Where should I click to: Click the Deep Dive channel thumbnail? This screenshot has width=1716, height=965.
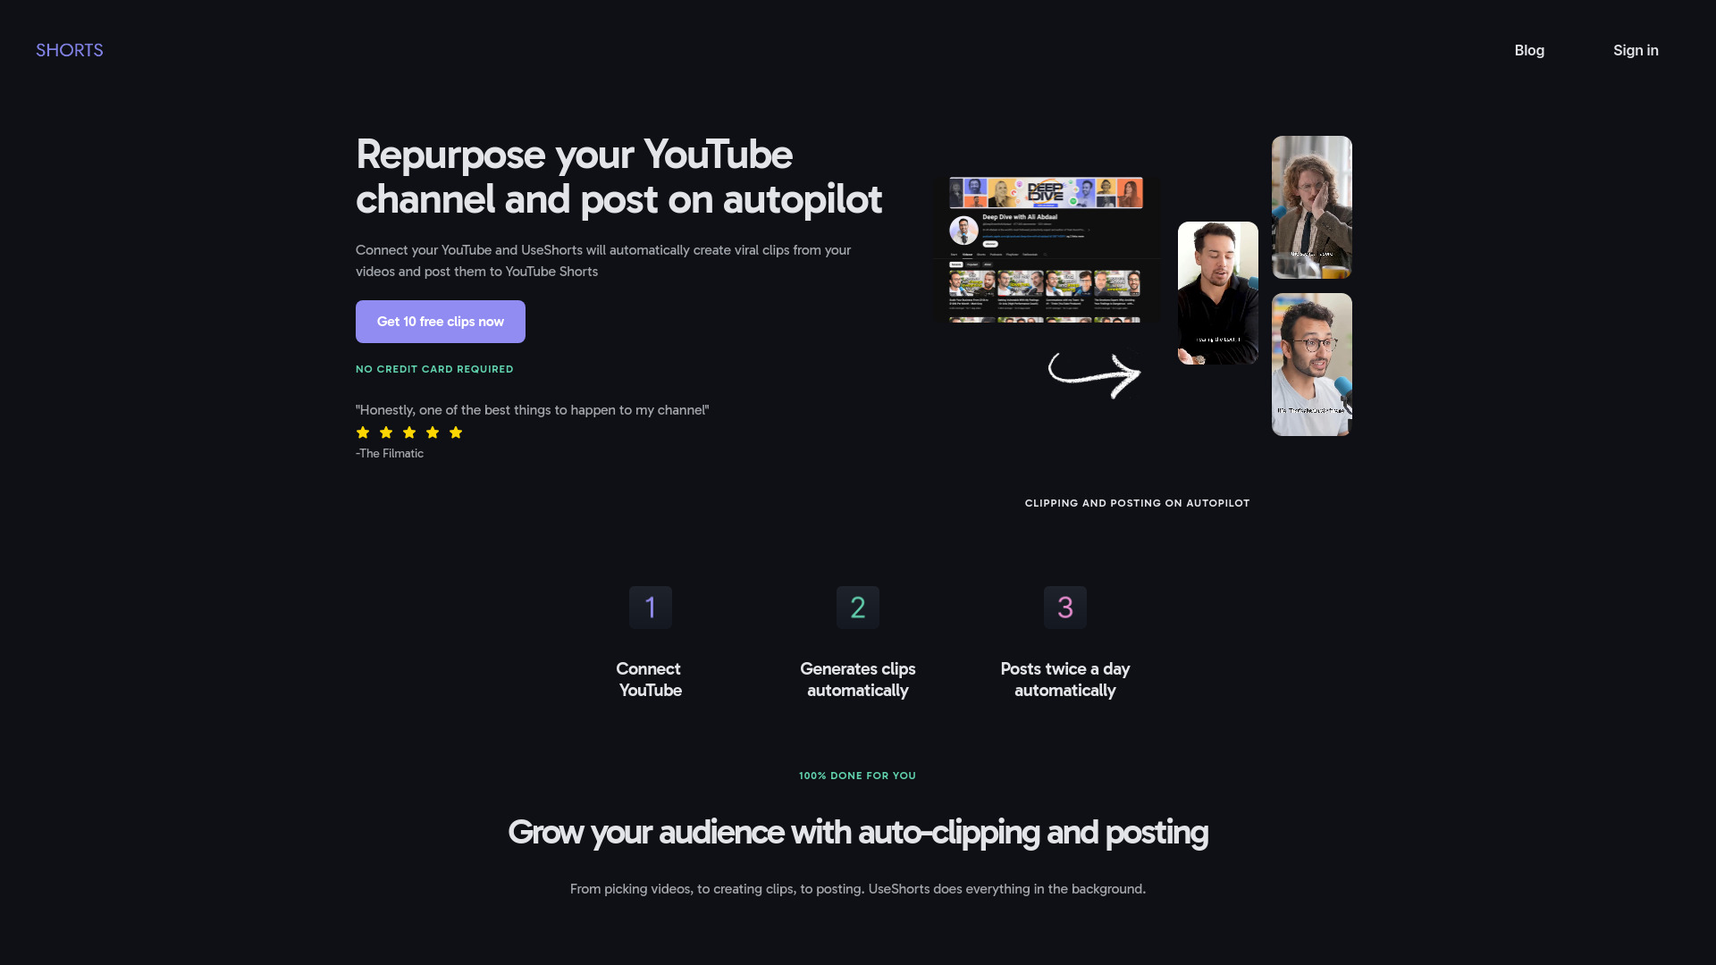1046,193
